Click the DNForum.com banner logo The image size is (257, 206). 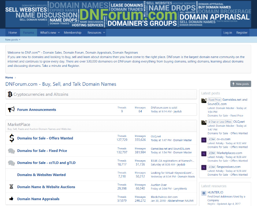point(128,14)
